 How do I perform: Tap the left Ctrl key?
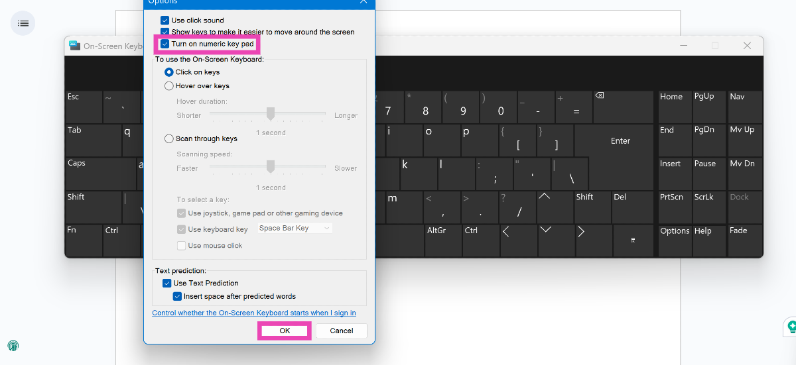click(x=122, y=240)
